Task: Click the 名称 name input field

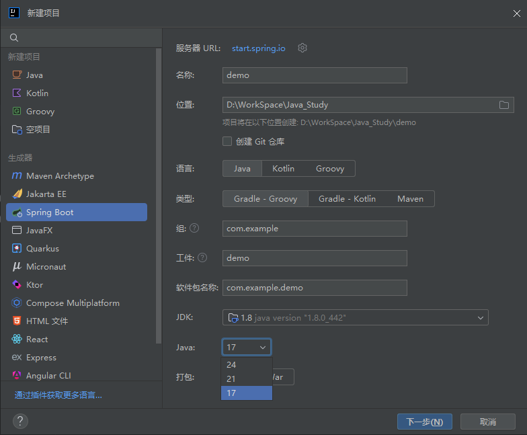Action: click(315, 75)
